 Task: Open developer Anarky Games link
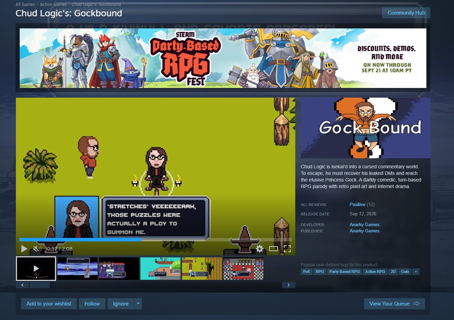tap(364, 224)
